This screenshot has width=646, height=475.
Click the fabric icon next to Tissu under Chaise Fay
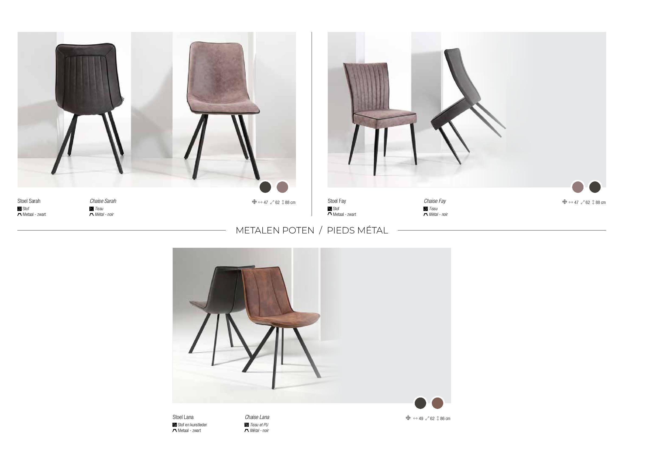coord(426,209)
